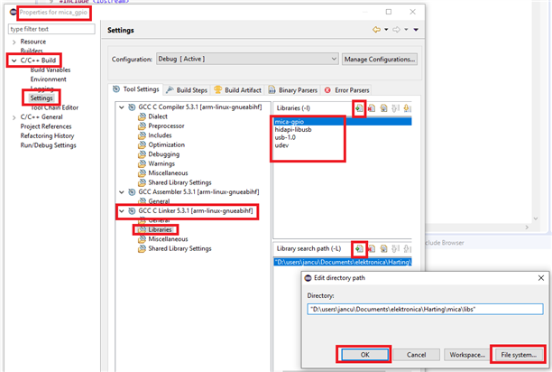The image size is (552, 372).
Task: Select Debugging under GCC C Compiler
Action: [x=163, y=154]
